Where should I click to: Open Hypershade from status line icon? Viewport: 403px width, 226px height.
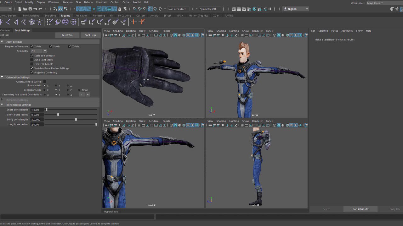pos(254,9)
